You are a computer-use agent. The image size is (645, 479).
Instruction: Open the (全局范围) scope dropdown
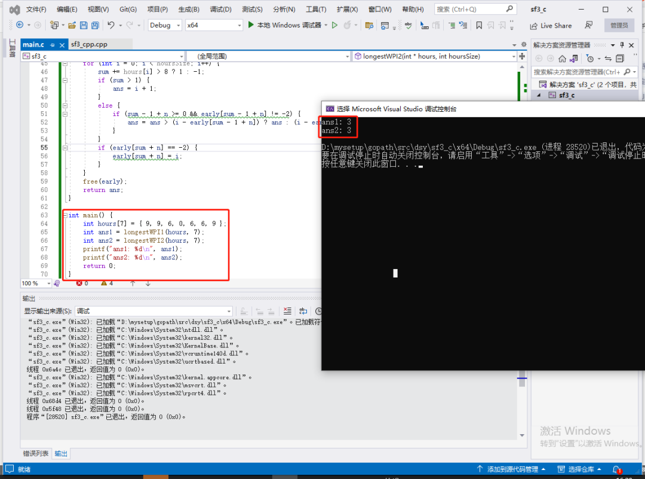[269, 56]
